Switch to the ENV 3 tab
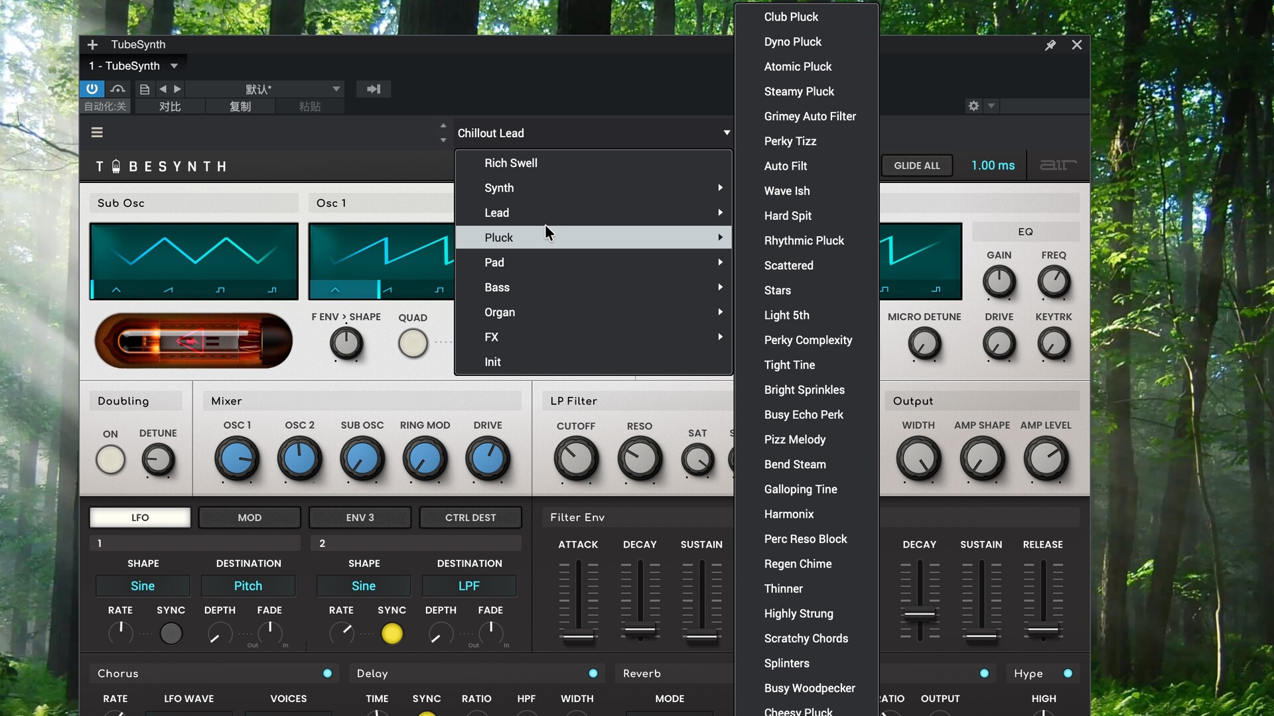1274x716 pixels. (x=360, y=518)
